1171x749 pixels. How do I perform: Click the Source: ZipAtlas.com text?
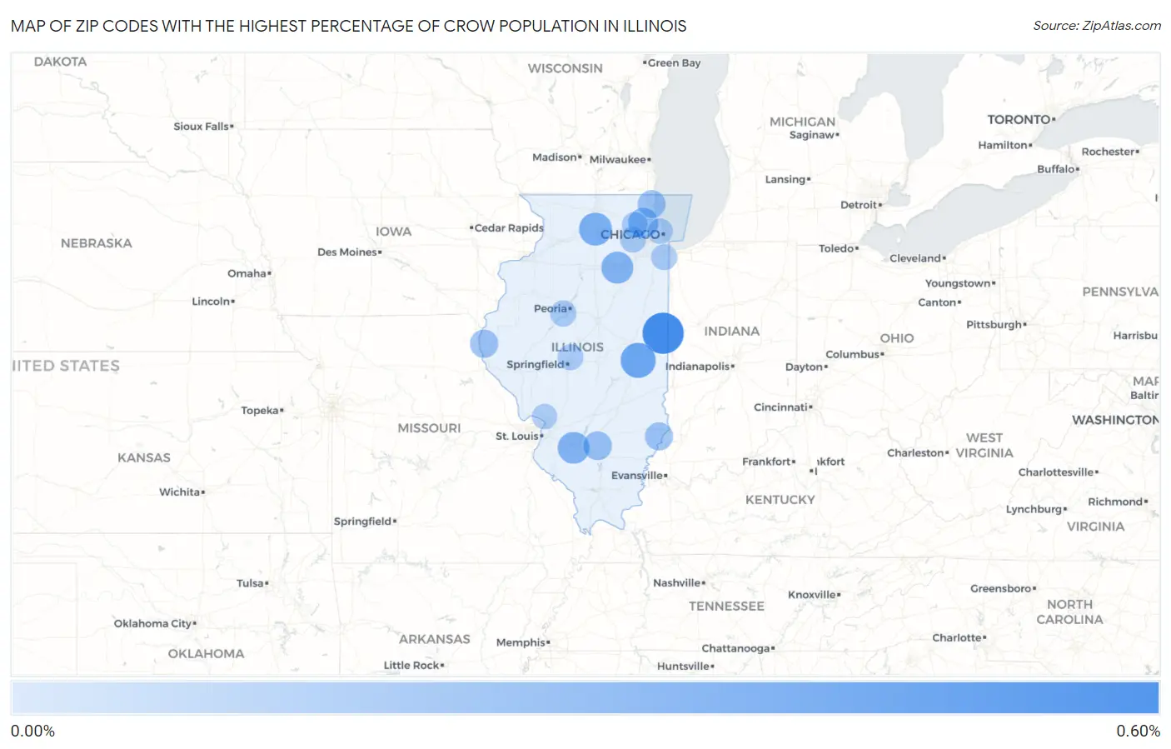coord(1097,26)
